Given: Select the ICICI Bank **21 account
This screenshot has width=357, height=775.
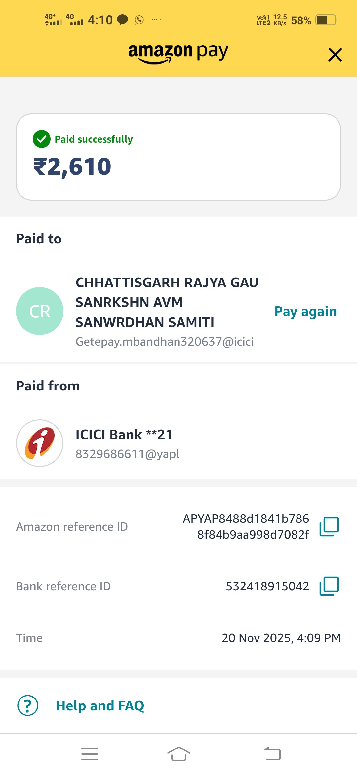Looking at the screenshot, I should [x=124, y=435].
